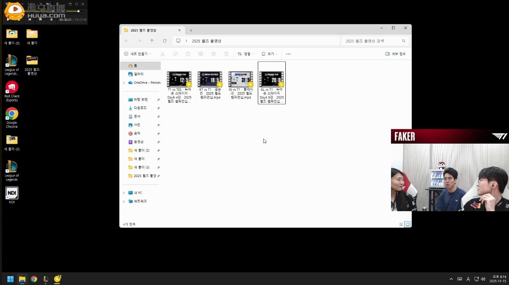Refresh the 2025 월즈 풀영상 folder
The image size is (509, 285).
[x=164, y=41]
